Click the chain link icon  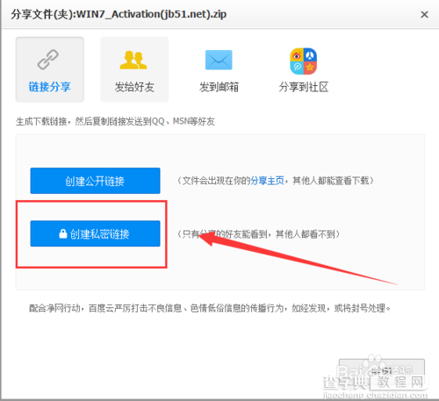(48, 60)
